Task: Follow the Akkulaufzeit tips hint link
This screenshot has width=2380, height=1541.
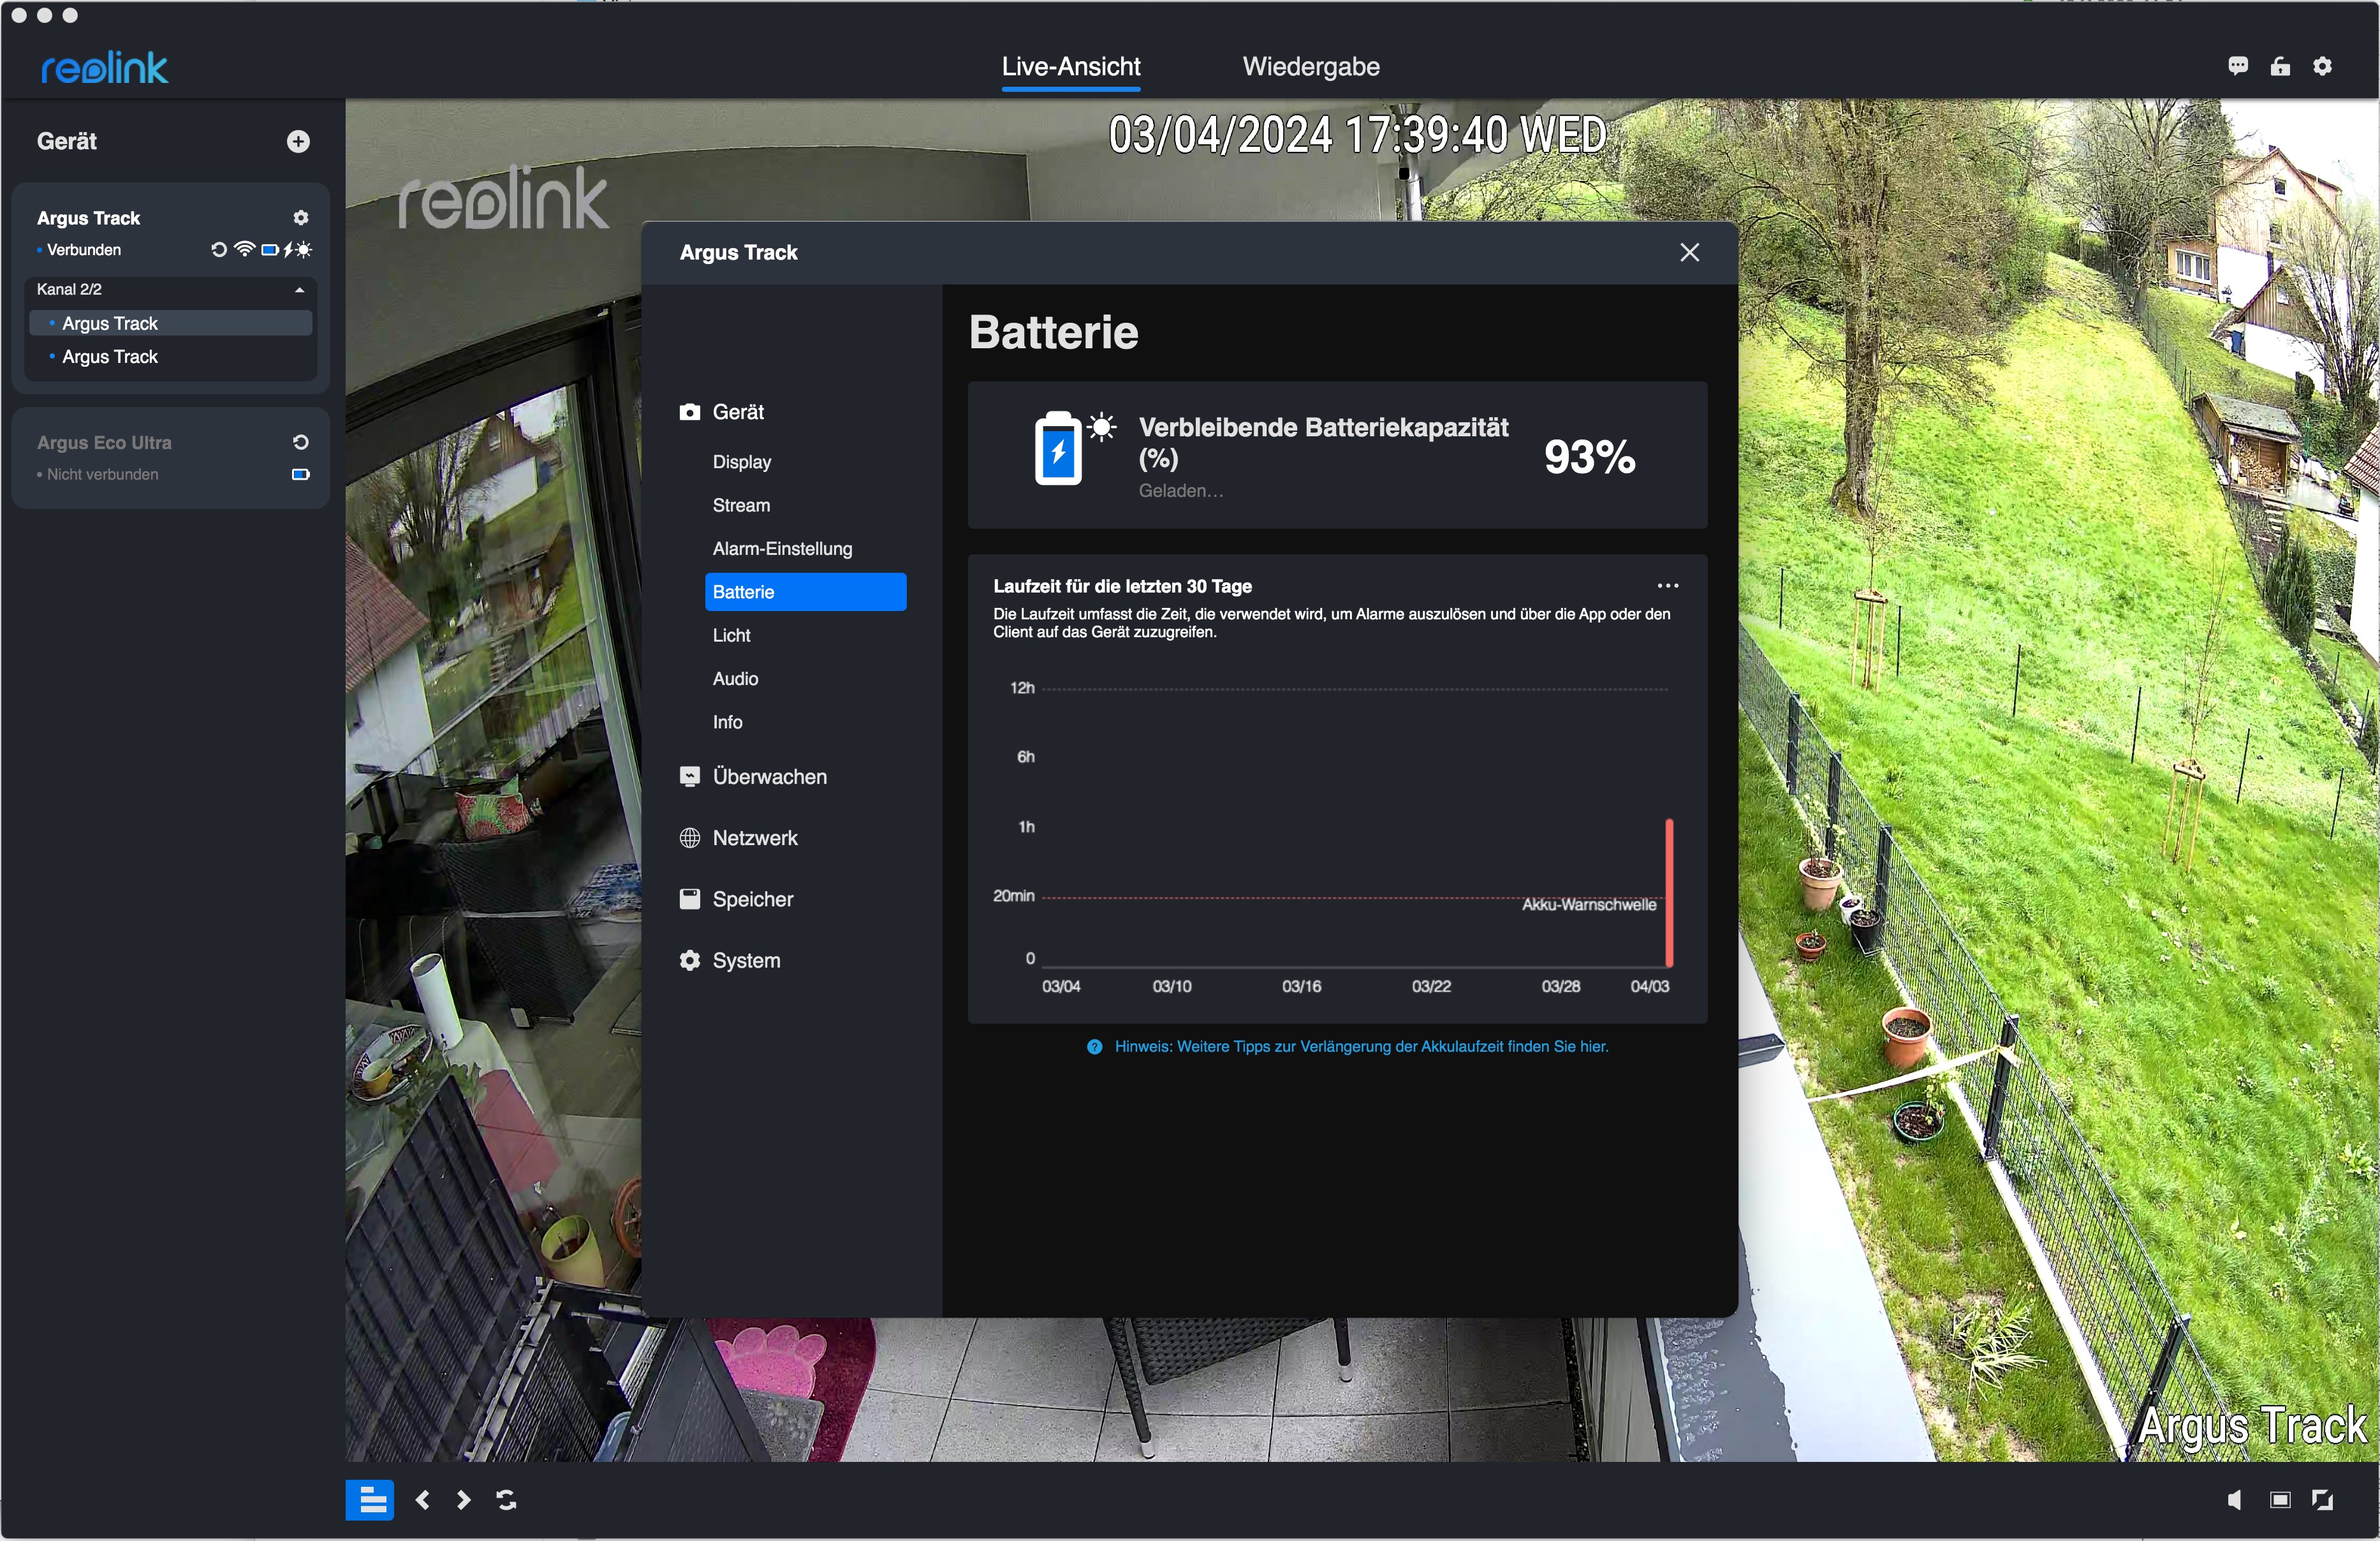Action: point(1360,1046)
